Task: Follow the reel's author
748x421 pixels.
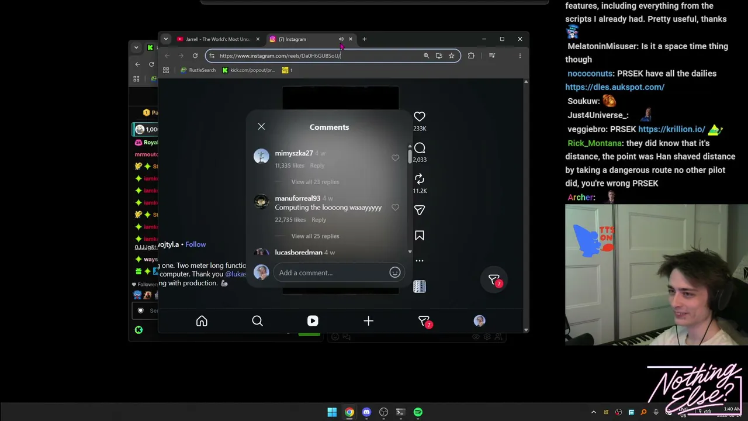Action: [196, 244]
